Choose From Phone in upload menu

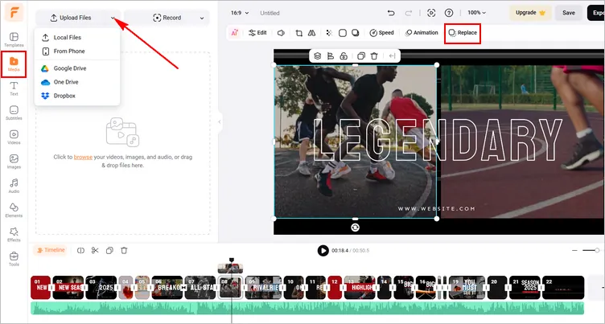coord(77,51)
